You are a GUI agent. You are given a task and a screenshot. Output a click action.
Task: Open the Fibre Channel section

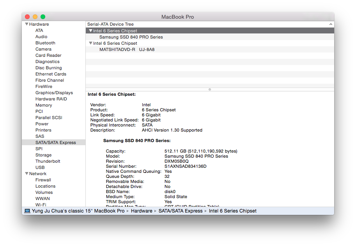click(50, 80)
